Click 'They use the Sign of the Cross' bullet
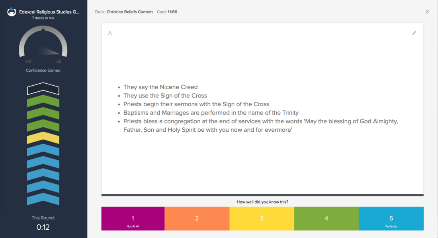This screenshot has height=238, width=438. pos(165,96)
